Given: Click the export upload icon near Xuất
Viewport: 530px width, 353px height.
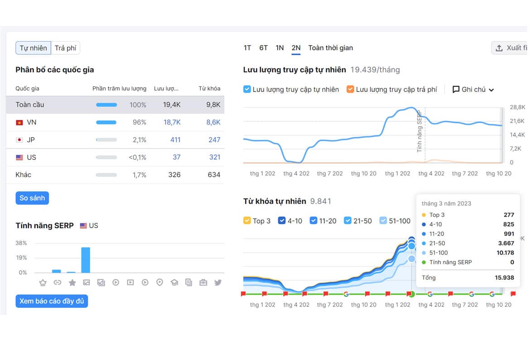Looking at the screenshot, I should point(499,48).
